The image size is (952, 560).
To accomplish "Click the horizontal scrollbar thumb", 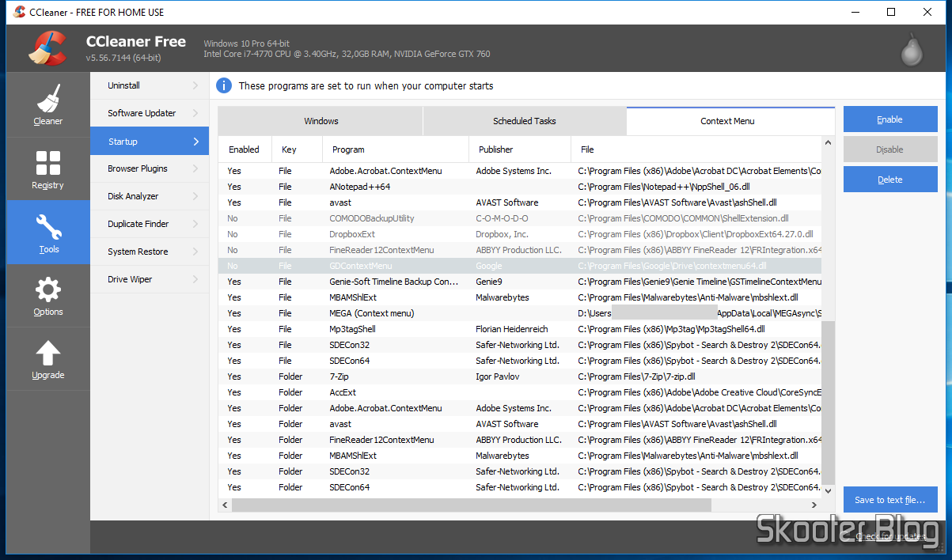I will click(472, 505).
